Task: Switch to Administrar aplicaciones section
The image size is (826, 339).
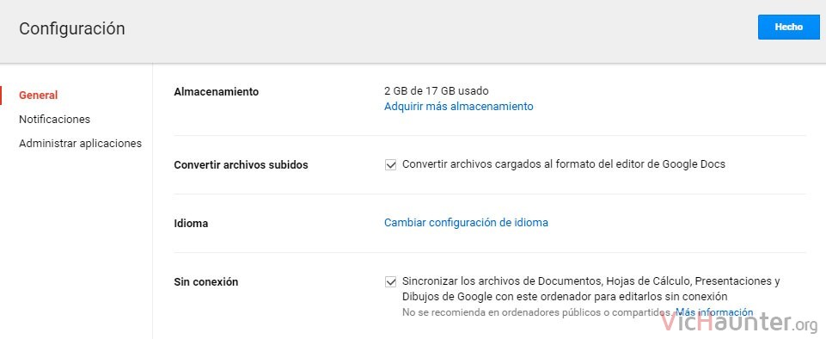Action: pyautogui.click(x=80, y=144)
